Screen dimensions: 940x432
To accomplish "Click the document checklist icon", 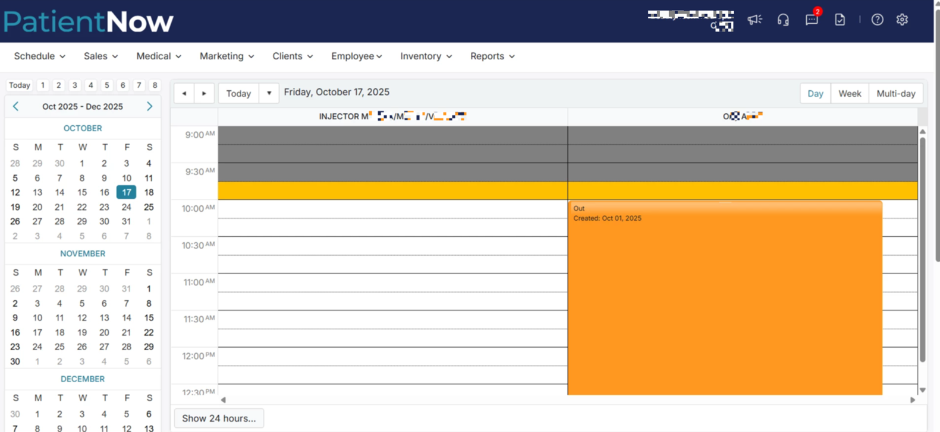I will pos(840,20).
